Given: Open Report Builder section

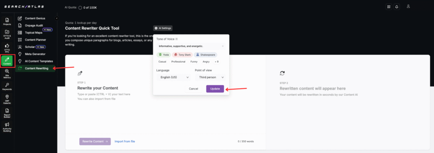Looking at the screenshot, I should tap(7, 113).
